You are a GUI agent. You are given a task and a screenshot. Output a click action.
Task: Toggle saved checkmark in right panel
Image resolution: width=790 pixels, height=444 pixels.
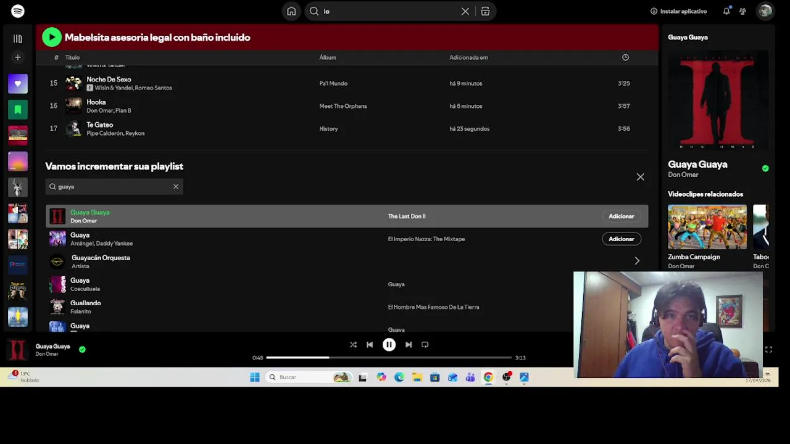tap(765, 168)
